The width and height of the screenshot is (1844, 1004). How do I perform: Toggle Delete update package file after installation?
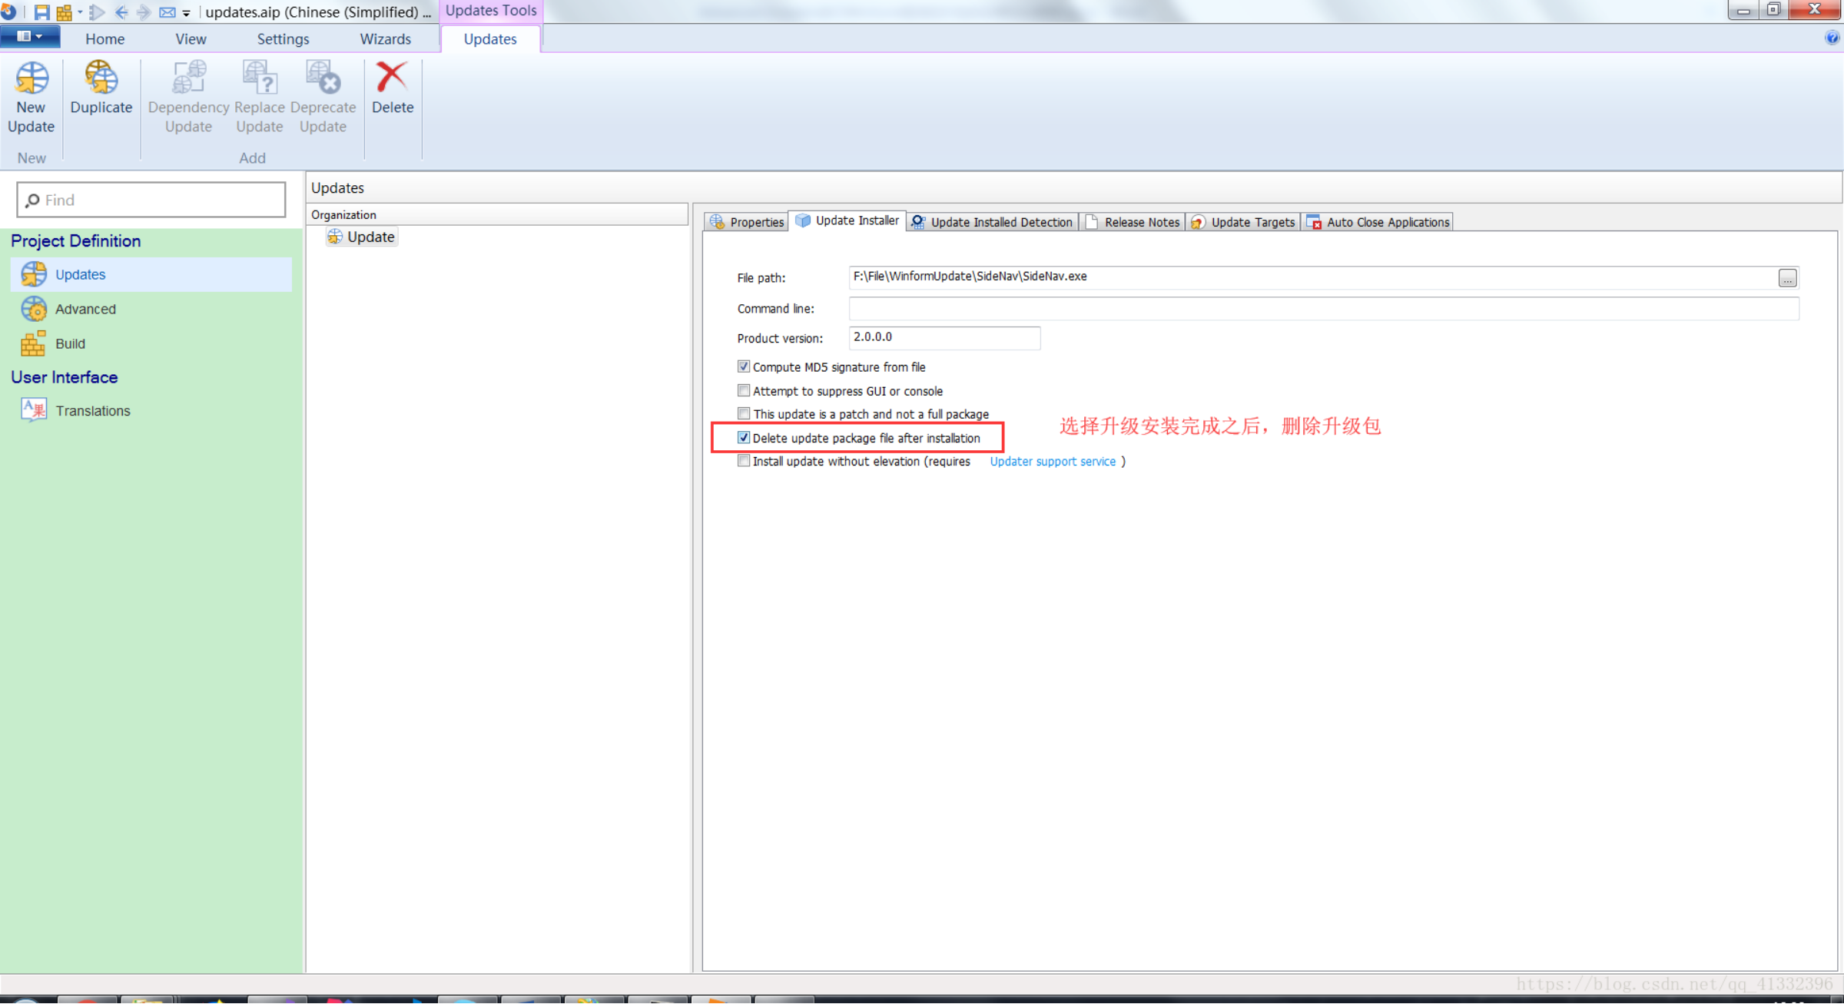coord(743,437)
